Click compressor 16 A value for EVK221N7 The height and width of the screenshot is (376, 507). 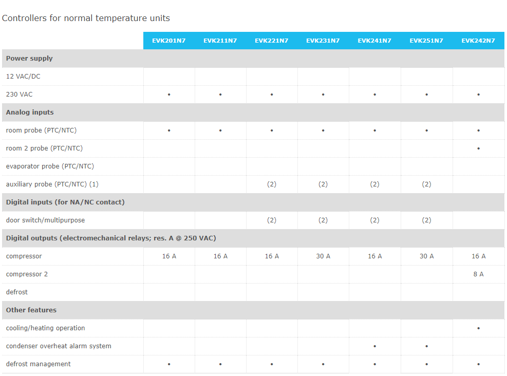tap(272, 256)
